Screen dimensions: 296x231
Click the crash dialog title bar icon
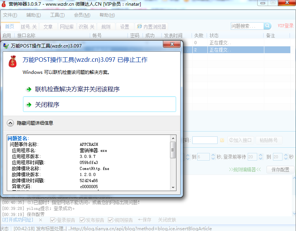[x=6, y=46]
